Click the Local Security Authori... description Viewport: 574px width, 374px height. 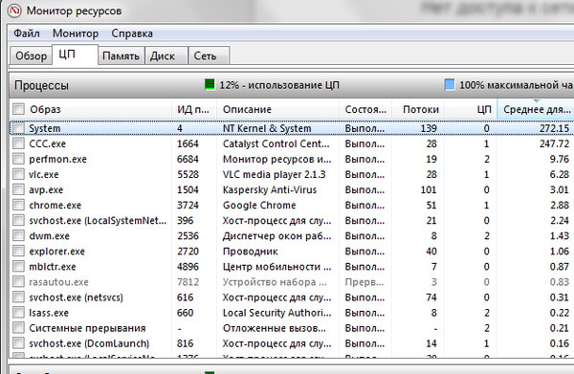276,313
